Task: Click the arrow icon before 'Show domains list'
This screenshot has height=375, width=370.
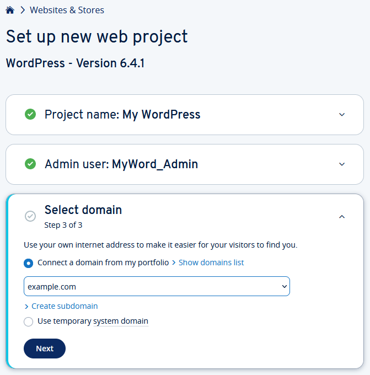Action: pos(174,262)
